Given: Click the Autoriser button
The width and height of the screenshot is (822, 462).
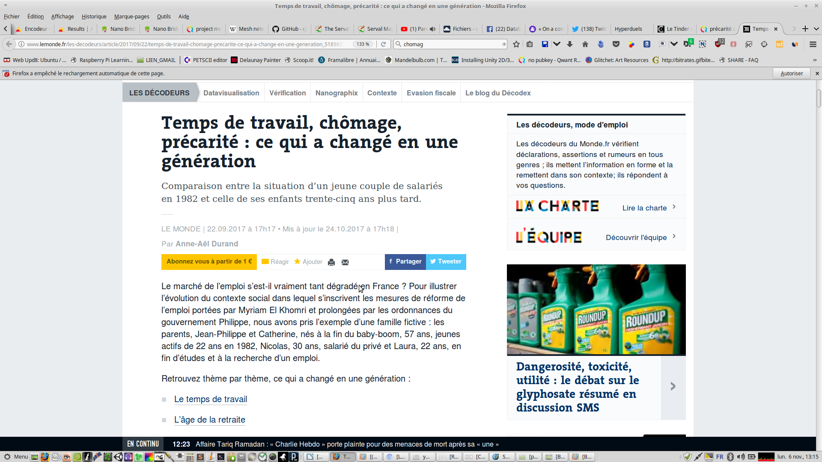Looking at the screenshot, I should coord(791,74).
